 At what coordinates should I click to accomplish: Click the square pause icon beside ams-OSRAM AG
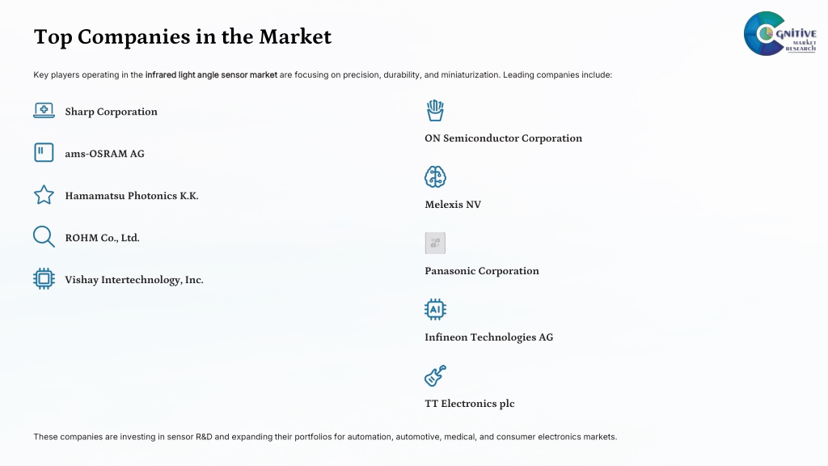pos(44,153)
